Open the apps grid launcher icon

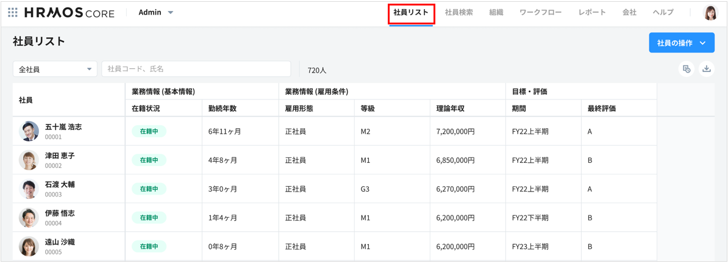13,13
